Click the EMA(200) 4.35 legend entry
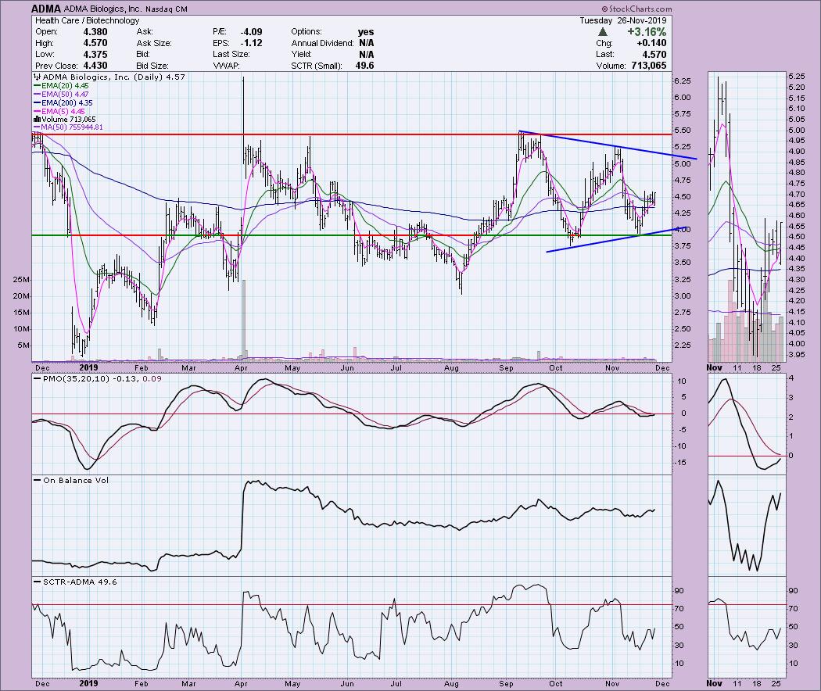This screenshot has width=821, height=691. click(63, 102)
